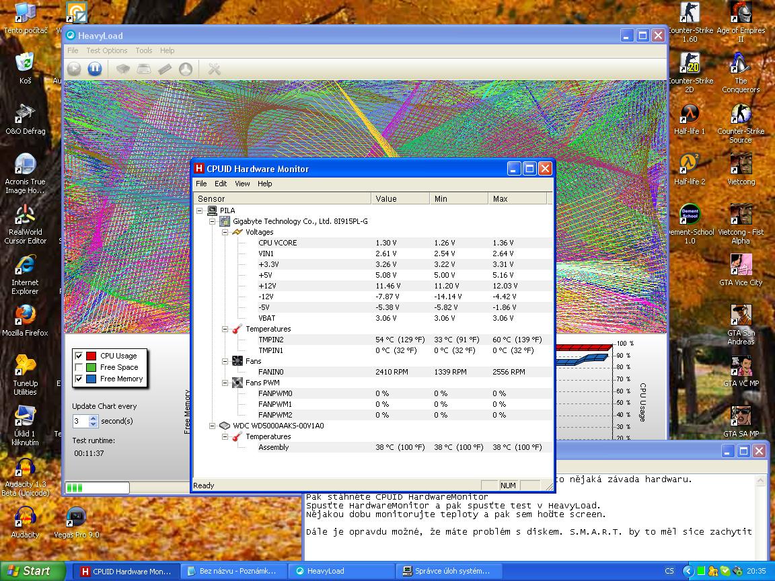This screenshot has height=581, width=775.
Task: Select the CPU VCORE row
Action: pyautogui.click(x=373, y=243)
